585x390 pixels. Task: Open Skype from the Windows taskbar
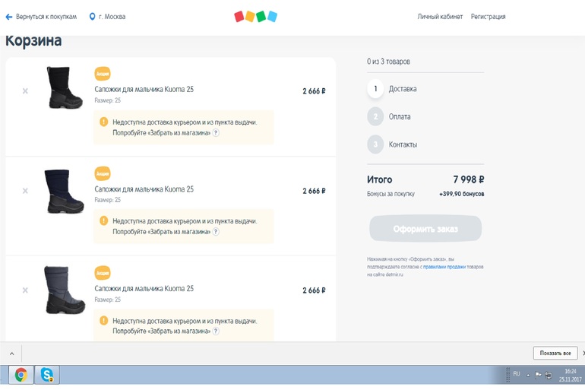point(47,374)
